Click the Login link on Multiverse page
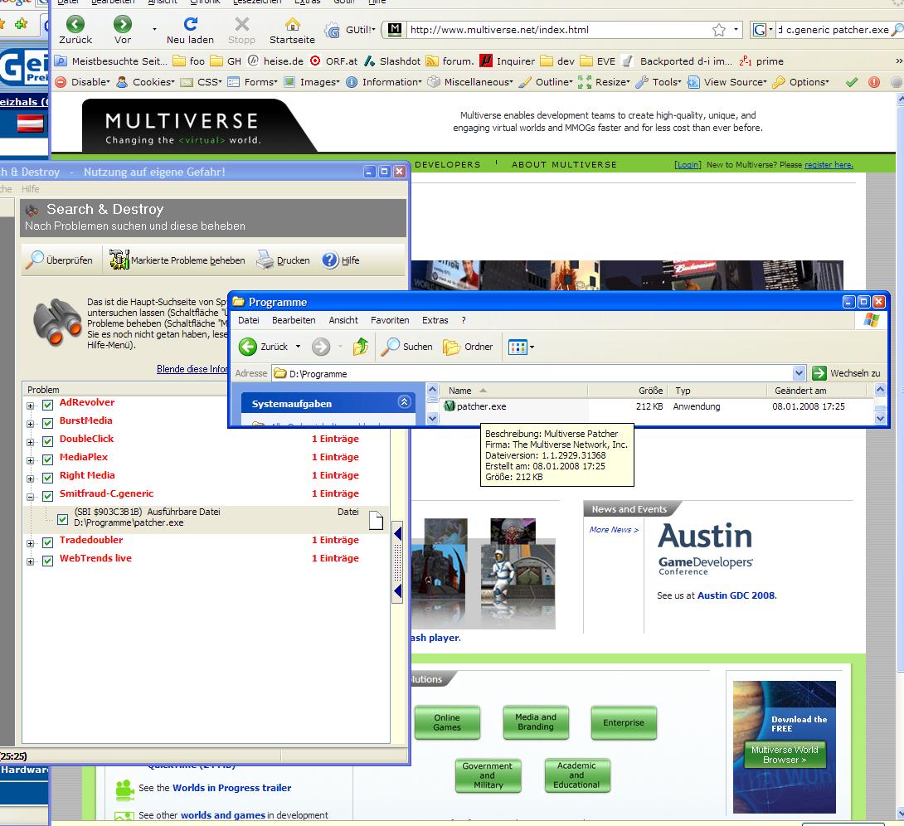Viewport: 904px width, 826px height. coord(688,165)
